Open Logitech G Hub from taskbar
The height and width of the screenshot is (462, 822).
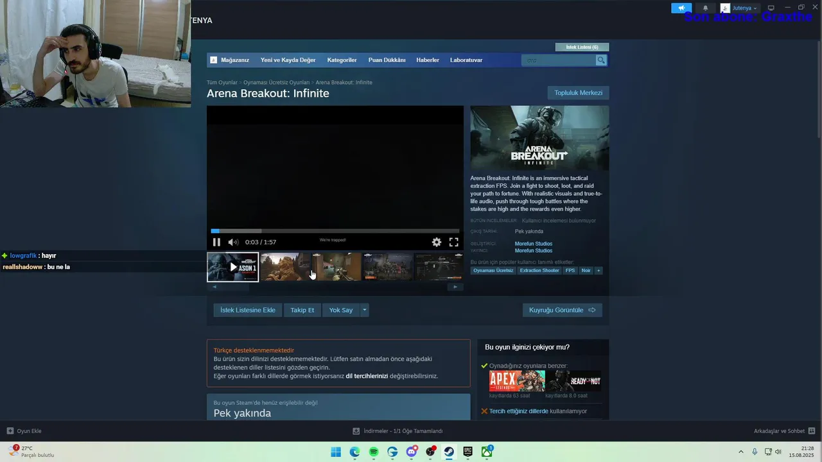(392, 452)
